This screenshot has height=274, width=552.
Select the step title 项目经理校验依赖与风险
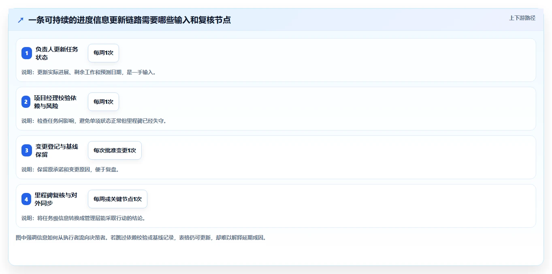point(55,102)
